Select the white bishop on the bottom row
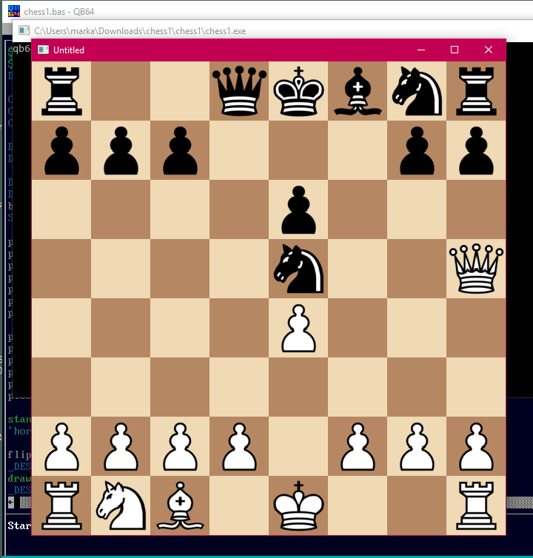Viewport: 533px width, 558px height. click(x=180, y=505)
